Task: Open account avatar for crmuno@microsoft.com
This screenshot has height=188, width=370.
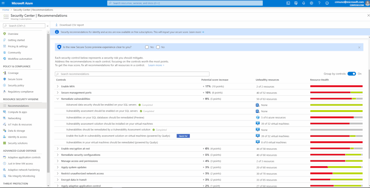Action: [367, 3]
